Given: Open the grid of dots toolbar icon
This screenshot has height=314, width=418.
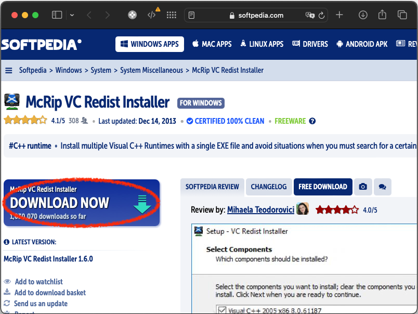Looking at the screenshot, I should click(x=172, y=15).
